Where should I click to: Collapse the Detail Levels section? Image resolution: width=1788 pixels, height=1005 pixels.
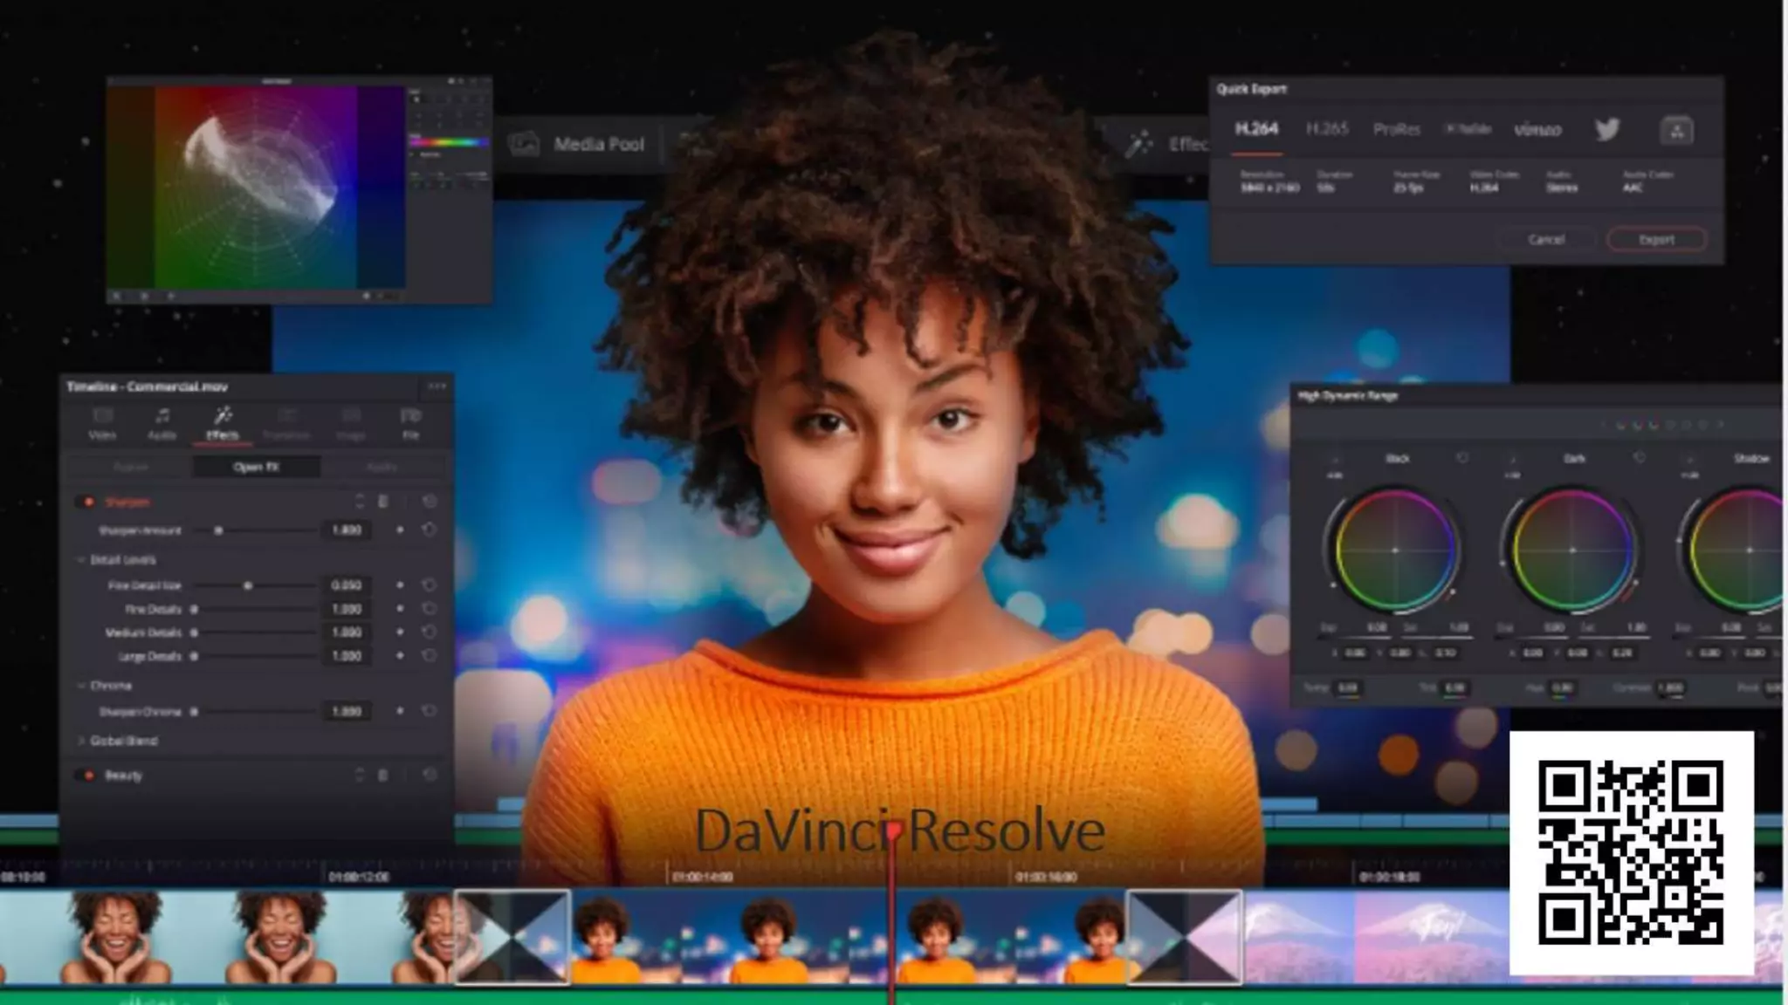coord(81,560)
